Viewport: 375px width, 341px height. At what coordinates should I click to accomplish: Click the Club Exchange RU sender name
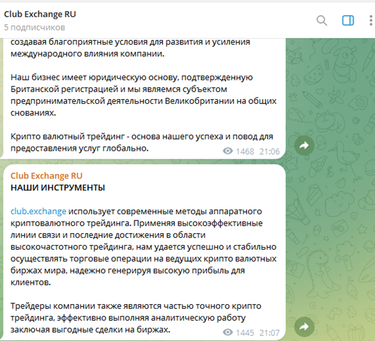pyautogui.click(x=46, y=175)
